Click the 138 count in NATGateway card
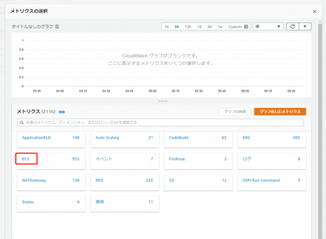 point(76,181)
